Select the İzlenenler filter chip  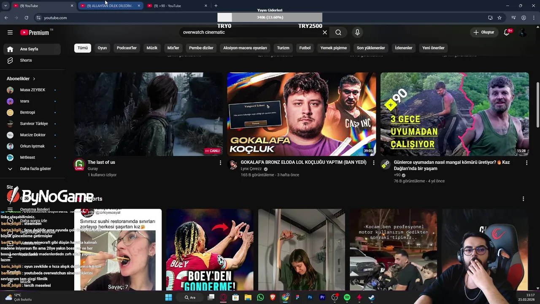point(404,48)
